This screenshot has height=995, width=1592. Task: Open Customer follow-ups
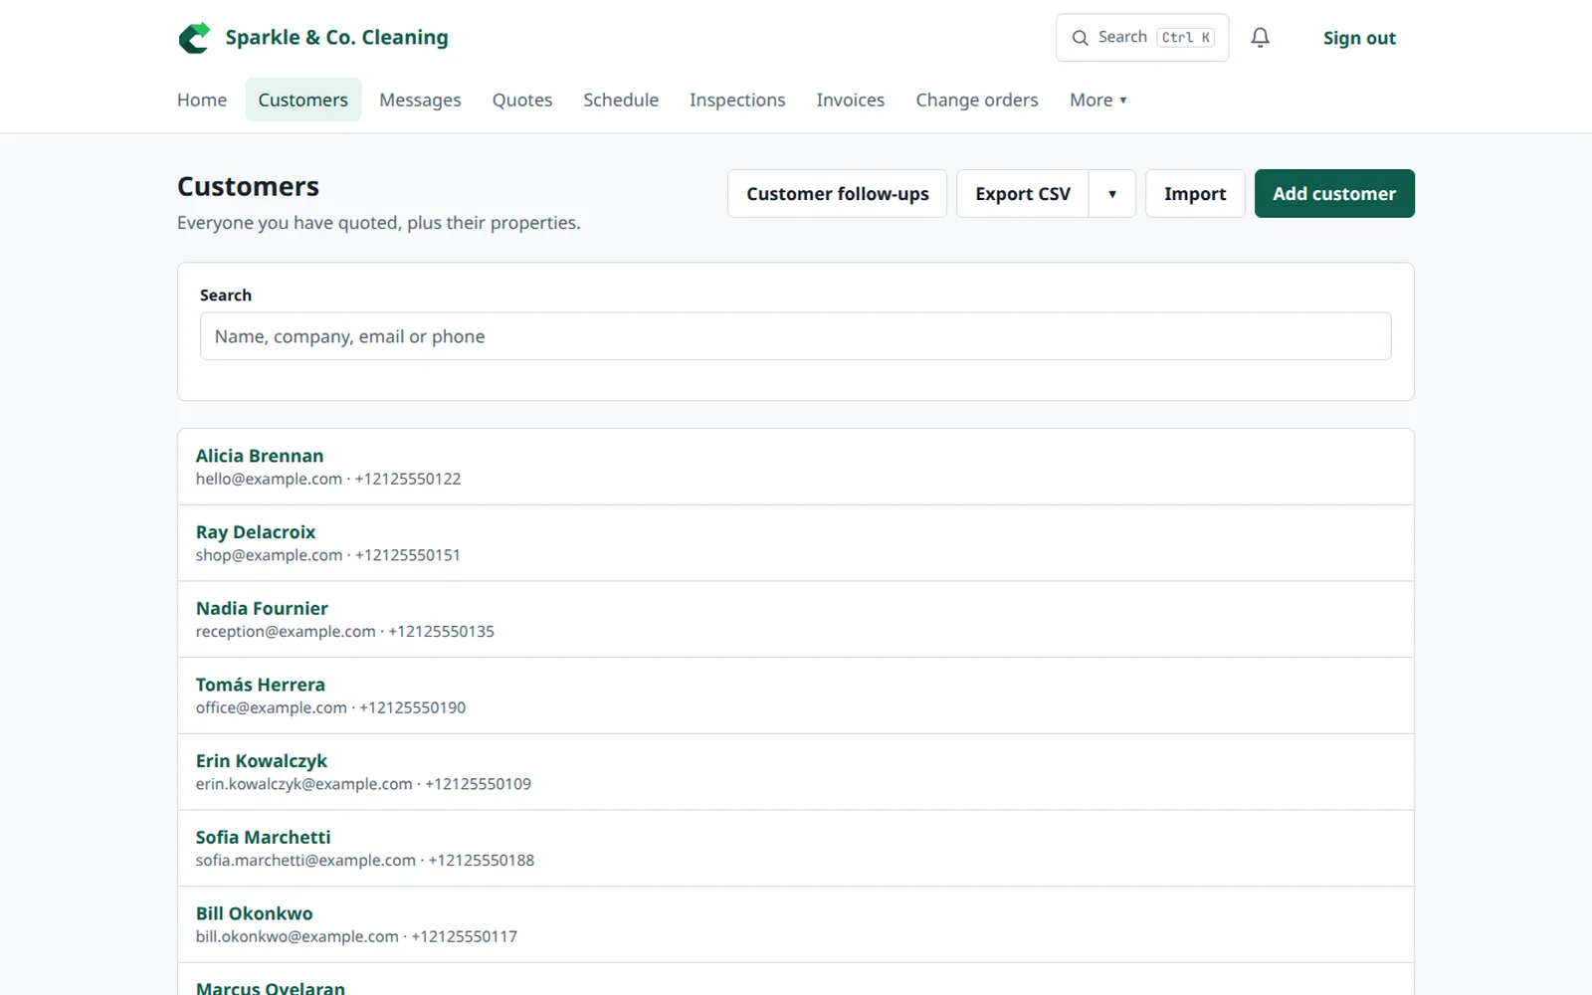coord(838,194)
